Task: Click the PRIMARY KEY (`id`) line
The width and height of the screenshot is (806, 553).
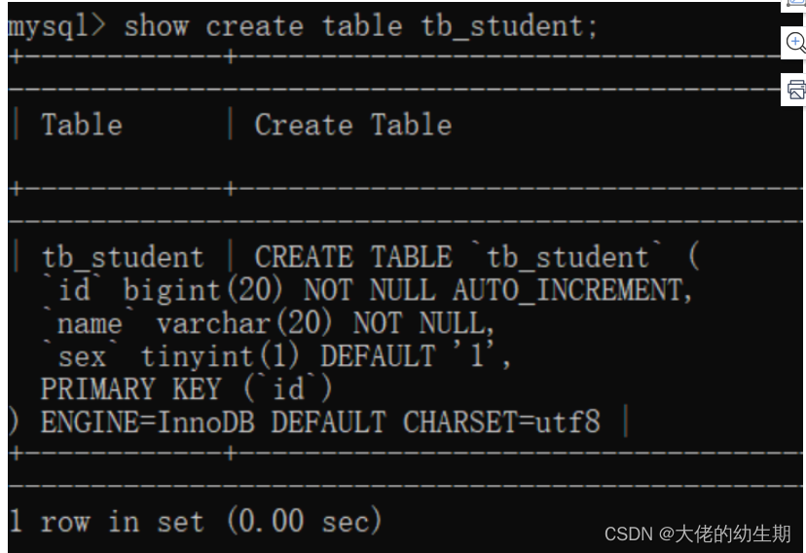Action: pyautogui.click(x=187, y=389)
